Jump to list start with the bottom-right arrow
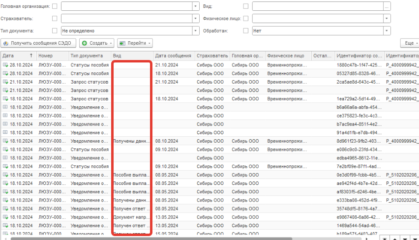Image resolution: width=419 pixels, height=240 pixels. pyautogui.click(x=385, y=239)
